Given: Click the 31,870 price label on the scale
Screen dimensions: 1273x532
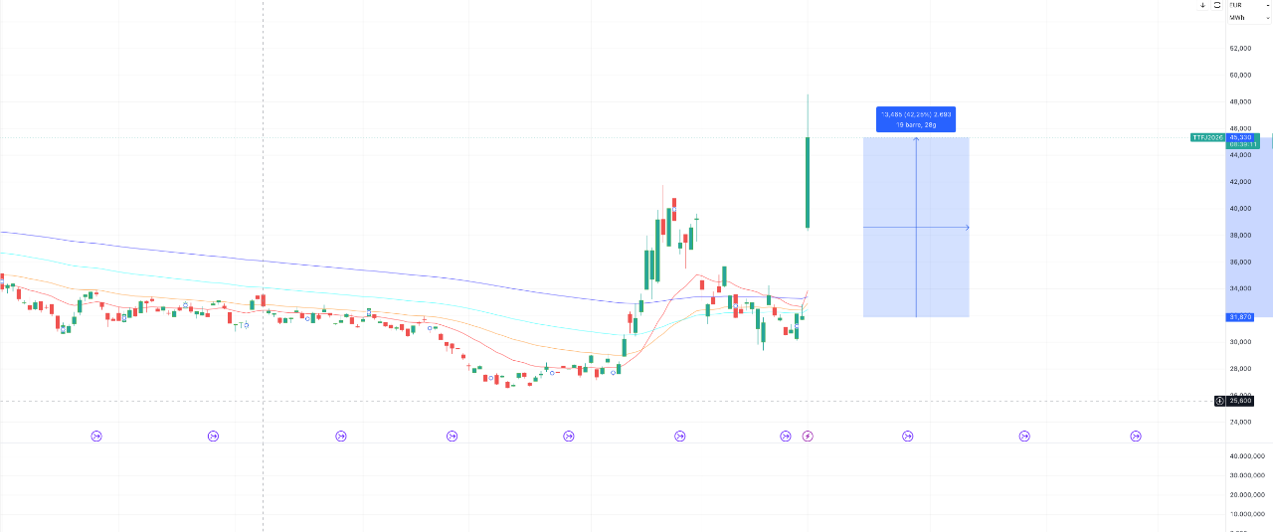Looking at the screenshot, I should tap(1240, 316).
